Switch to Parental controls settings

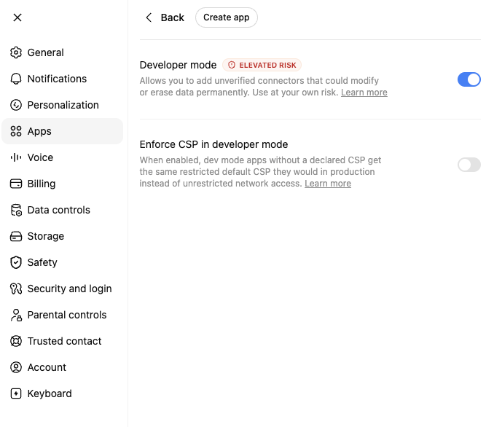coord(62,315)
